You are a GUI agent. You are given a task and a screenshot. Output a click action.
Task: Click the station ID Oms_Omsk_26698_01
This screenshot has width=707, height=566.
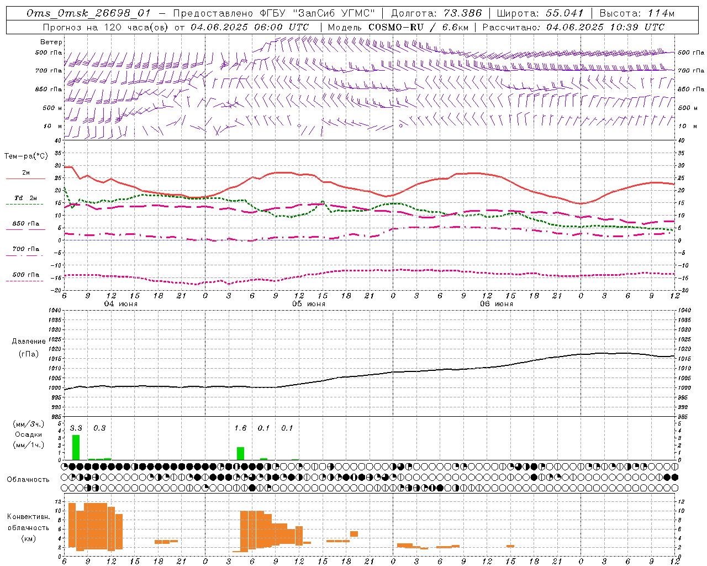click(88, 13)
